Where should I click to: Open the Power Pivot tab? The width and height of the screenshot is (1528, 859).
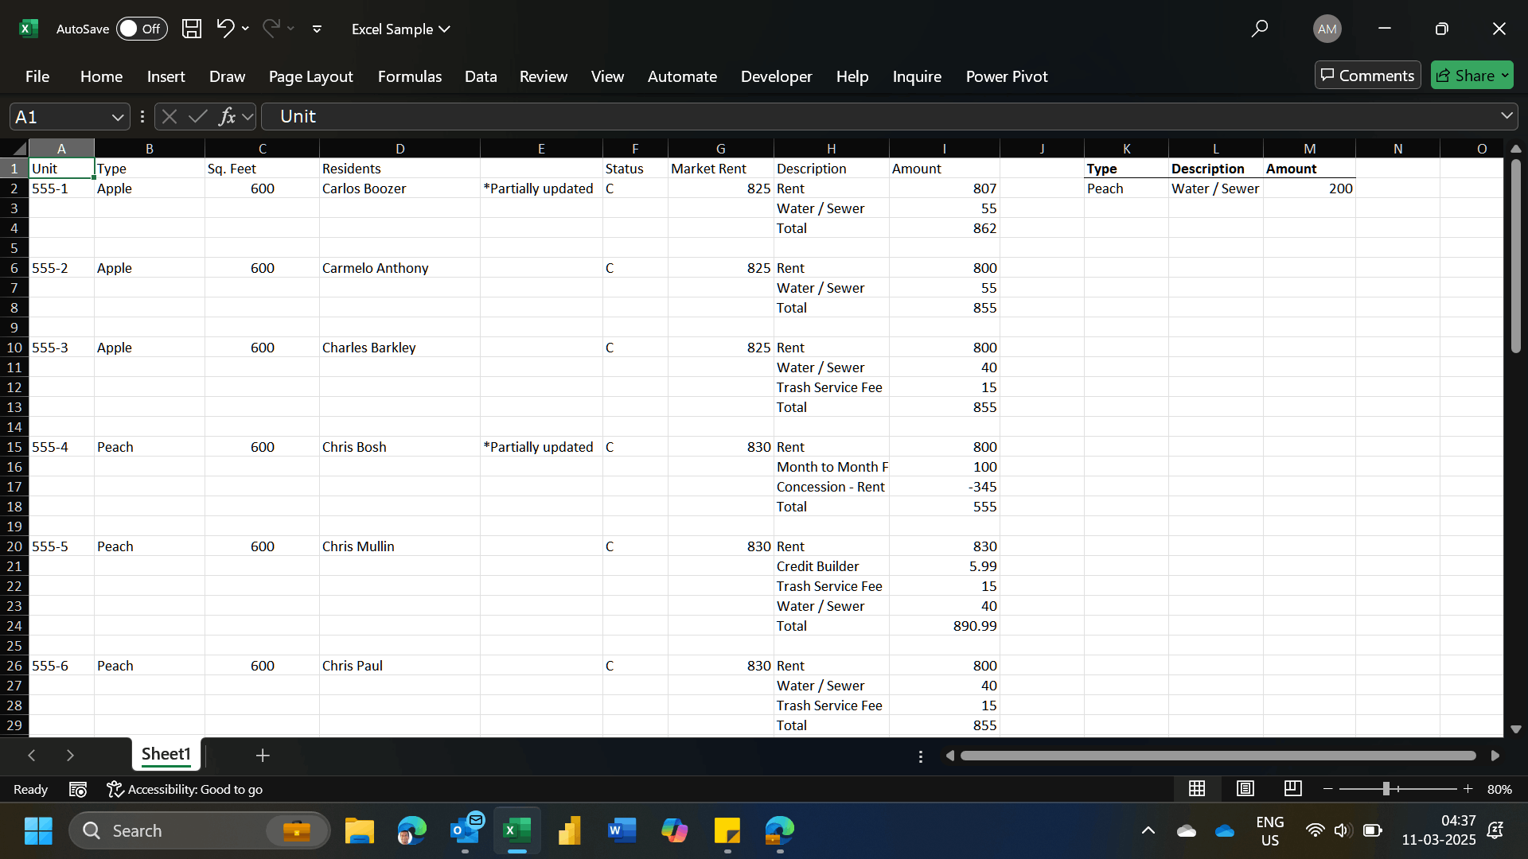(x=1006, y=76)
